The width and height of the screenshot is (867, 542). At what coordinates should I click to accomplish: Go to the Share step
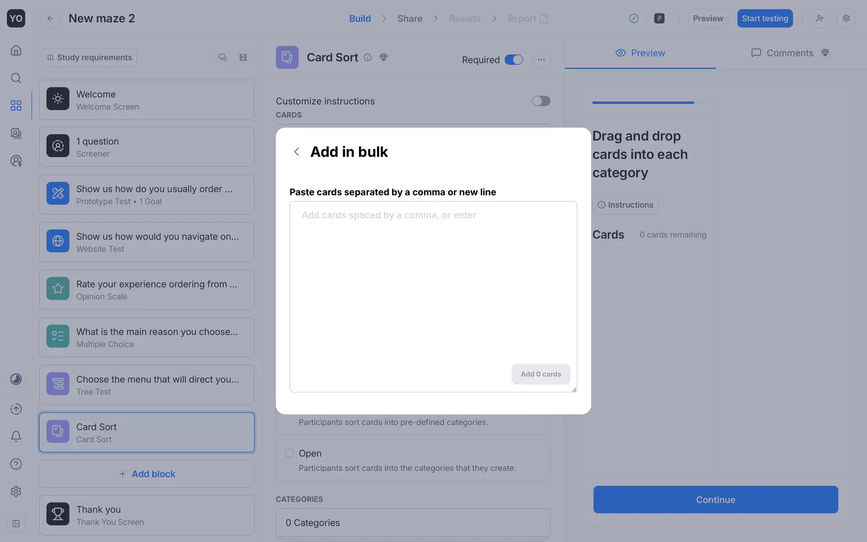point(410,19)
